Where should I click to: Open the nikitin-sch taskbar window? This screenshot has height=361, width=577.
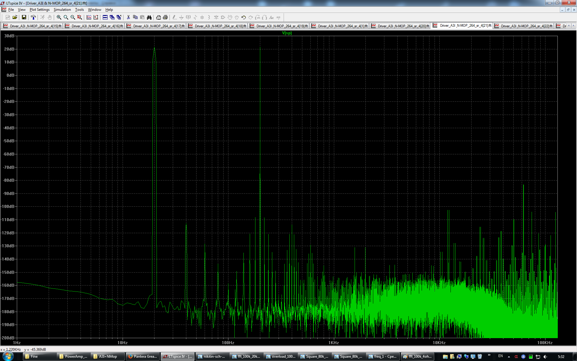(212, 356)
